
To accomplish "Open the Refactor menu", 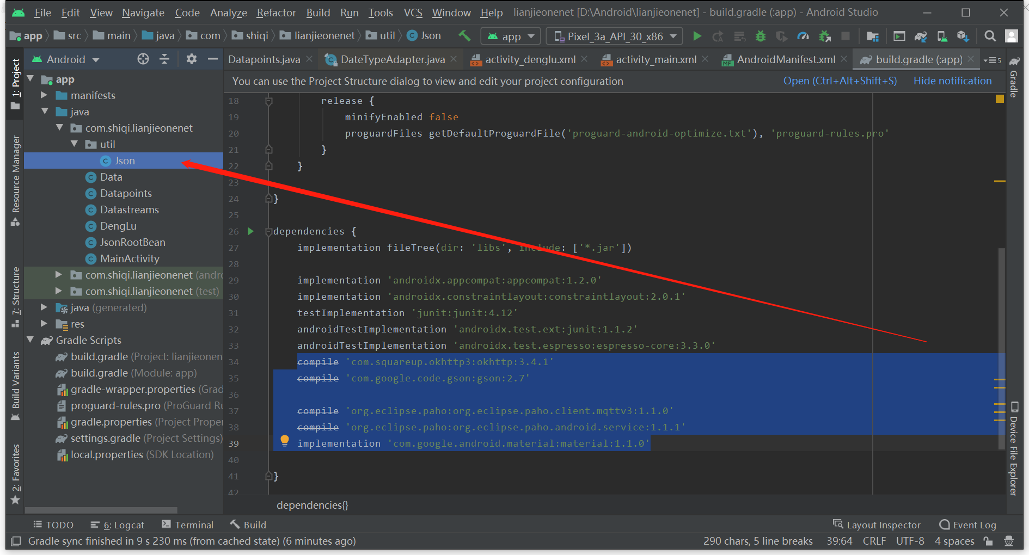I will pos(275,12).
